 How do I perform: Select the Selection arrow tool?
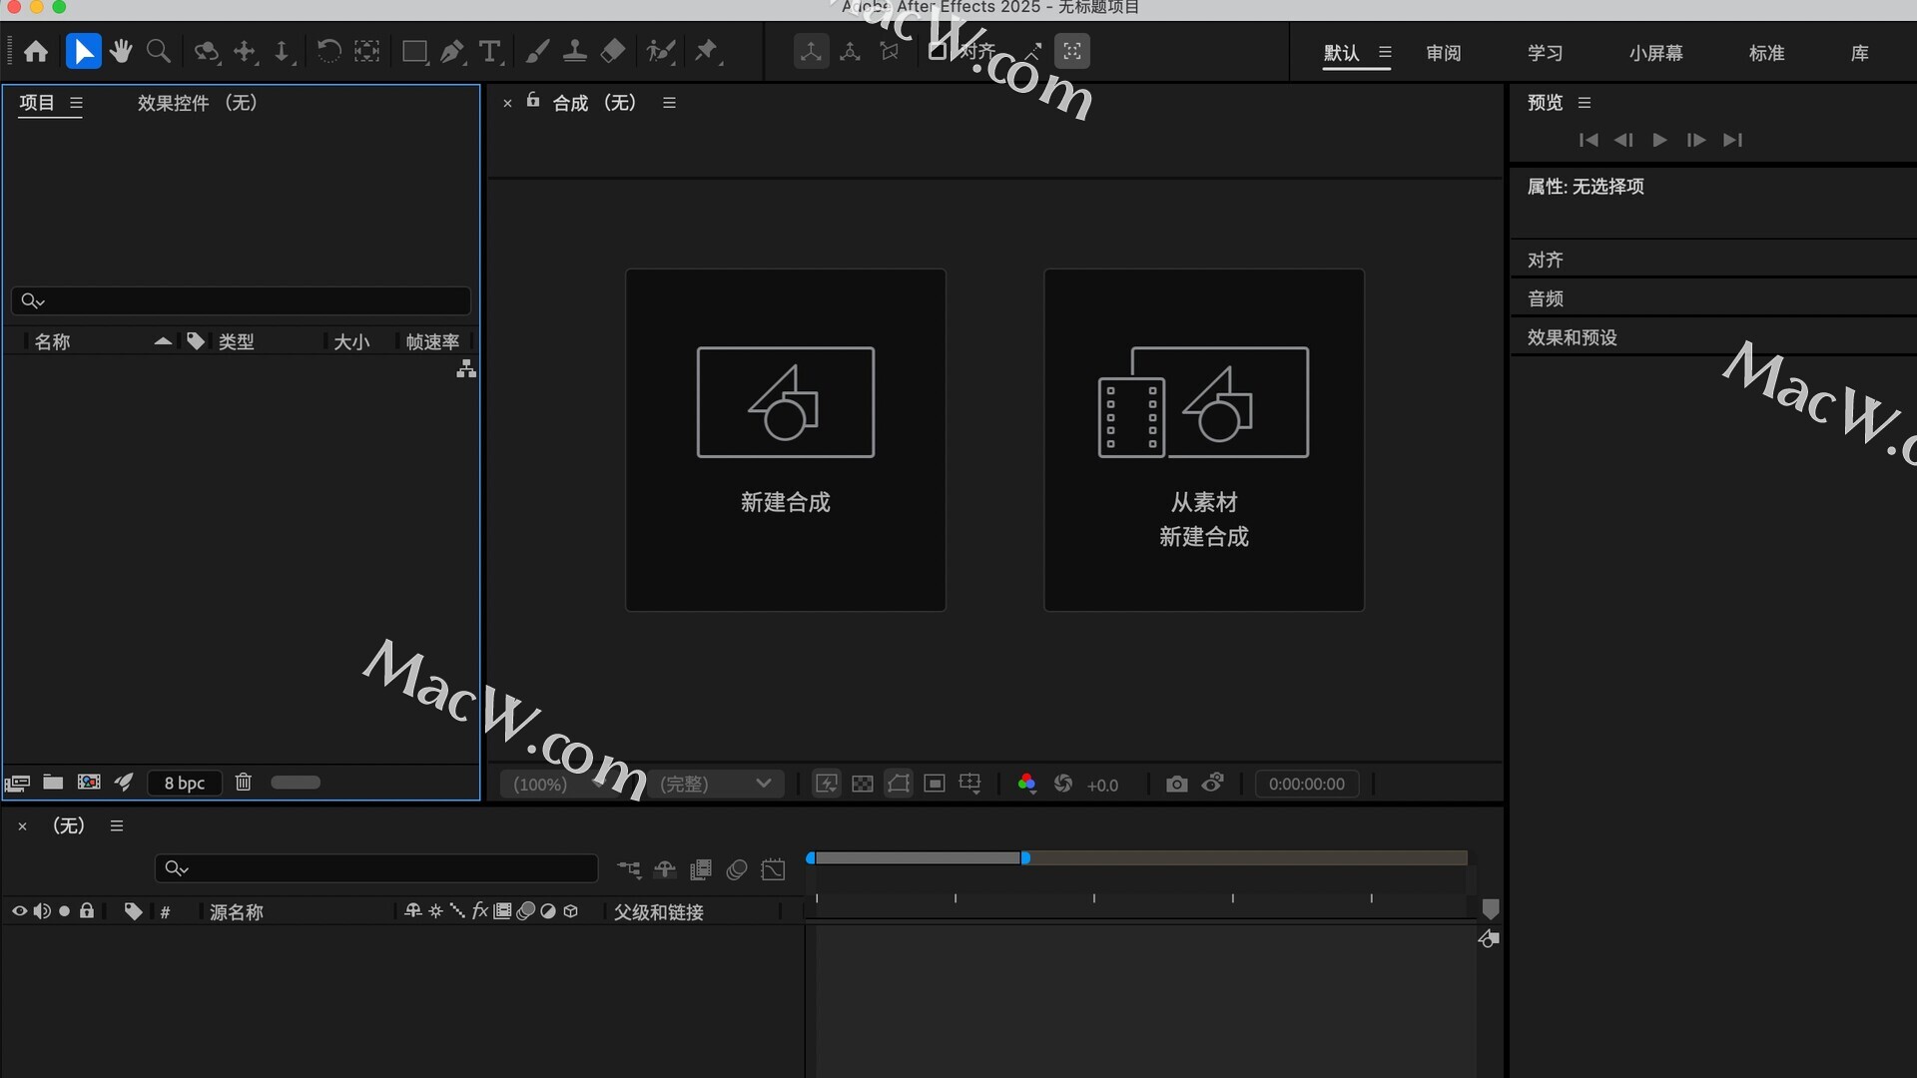coord(83,51)
